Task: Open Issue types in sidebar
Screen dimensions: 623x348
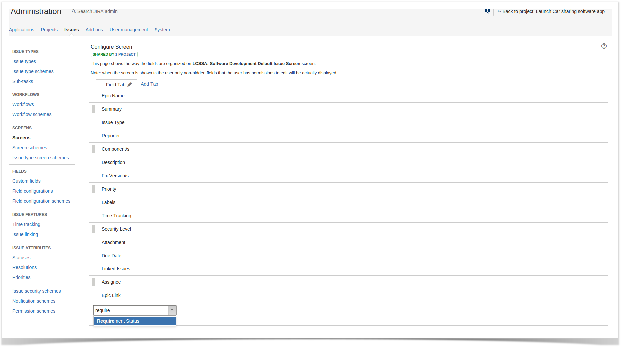Action: 24,61
